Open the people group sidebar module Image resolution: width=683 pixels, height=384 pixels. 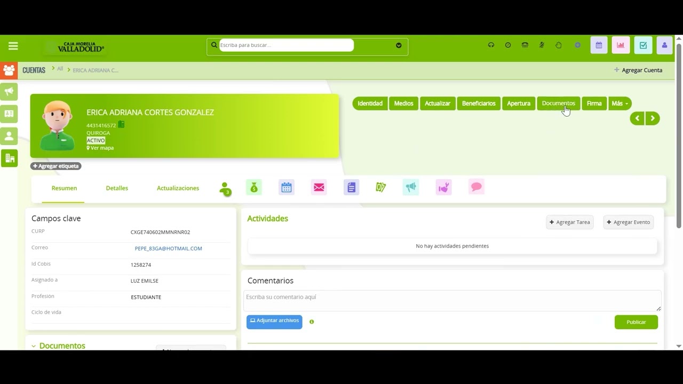tap(9, 70)
